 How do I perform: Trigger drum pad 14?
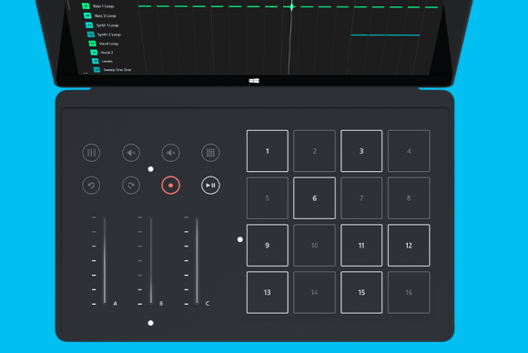point(314,292)
